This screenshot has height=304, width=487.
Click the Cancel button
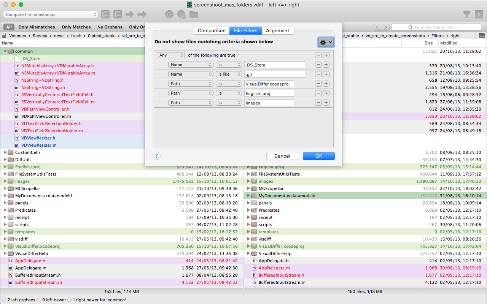[282, 156]
